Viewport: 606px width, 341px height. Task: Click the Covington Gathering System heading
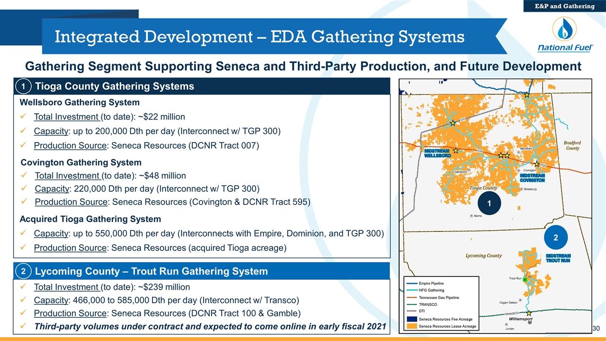(81, 162)
